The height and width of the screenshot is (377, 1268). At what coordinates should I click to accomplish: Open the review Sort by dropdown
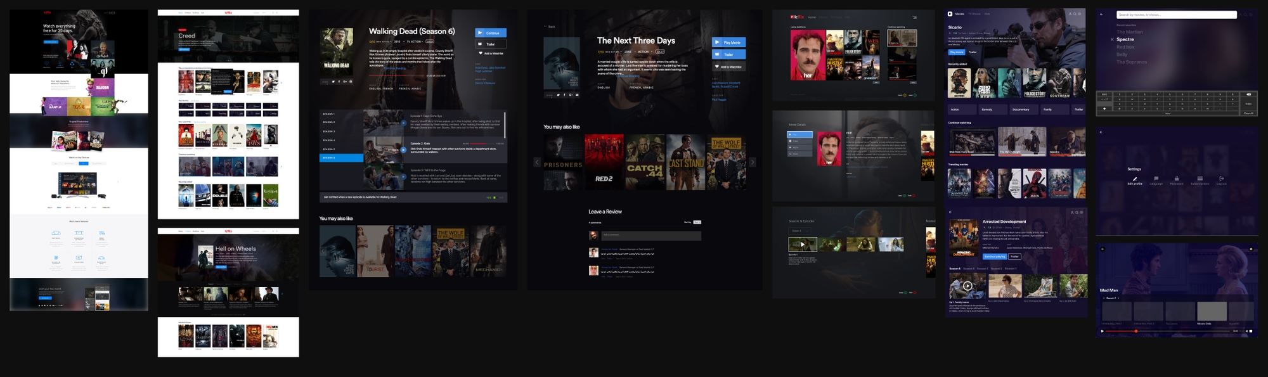tap(697, 222)
